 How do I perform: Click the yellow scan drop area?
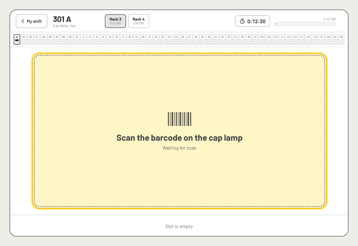pyautogui.click(x=180, y=131)
